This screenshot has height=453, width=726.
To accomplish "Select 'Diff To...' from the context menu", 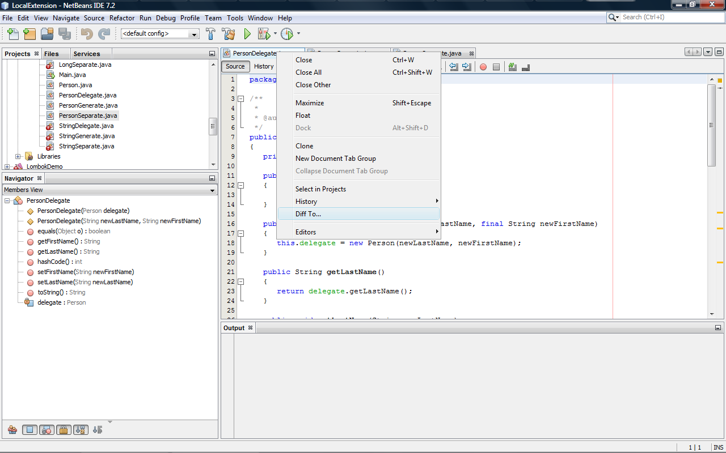I will point(308,214).
